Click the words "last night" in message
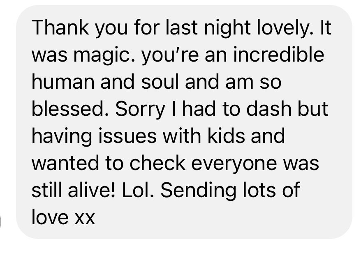361x253 pixels. click(x=208, y=28)
